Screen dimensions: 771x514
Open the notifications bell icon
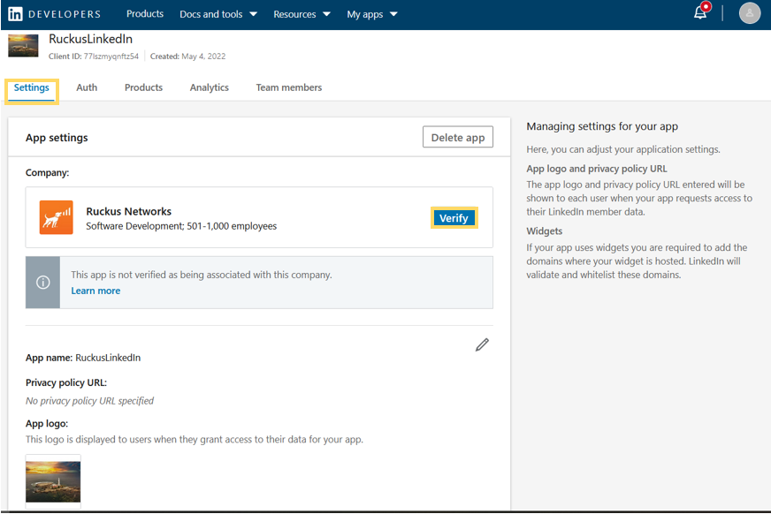click(x=700, y=12)
